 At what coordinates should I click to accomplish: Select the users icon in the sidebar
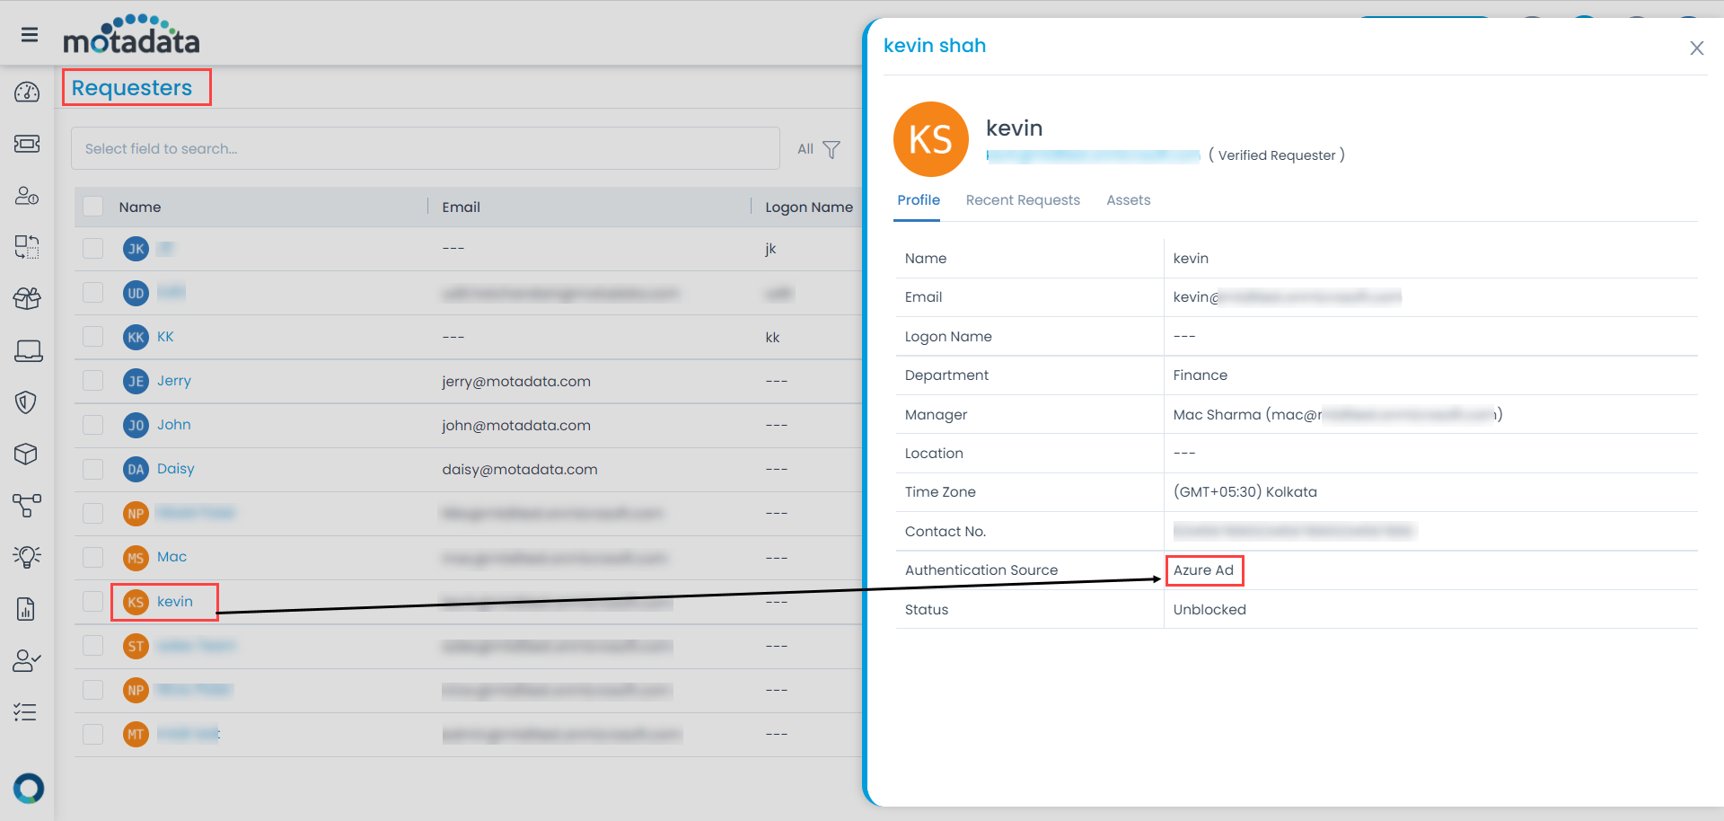pos(27,195)
